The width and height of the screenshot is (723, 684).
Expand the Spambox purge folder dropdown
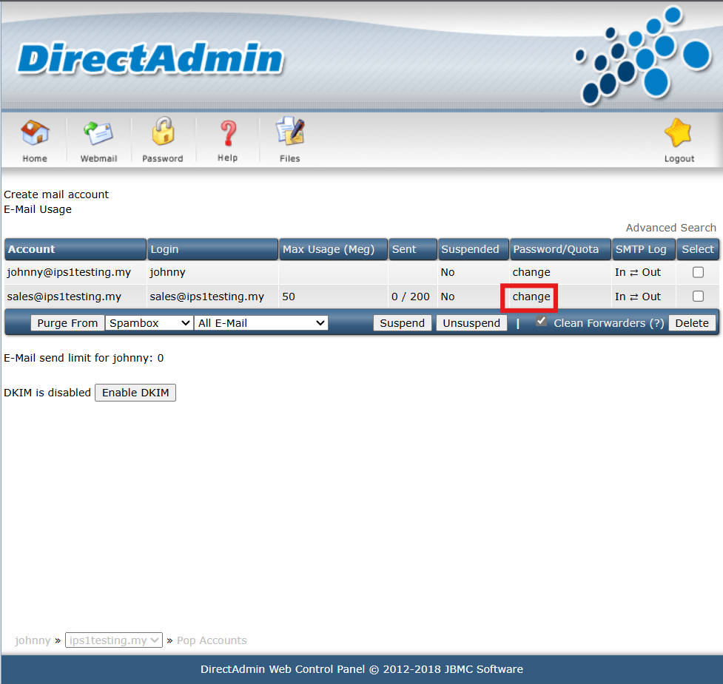(149, 323)
